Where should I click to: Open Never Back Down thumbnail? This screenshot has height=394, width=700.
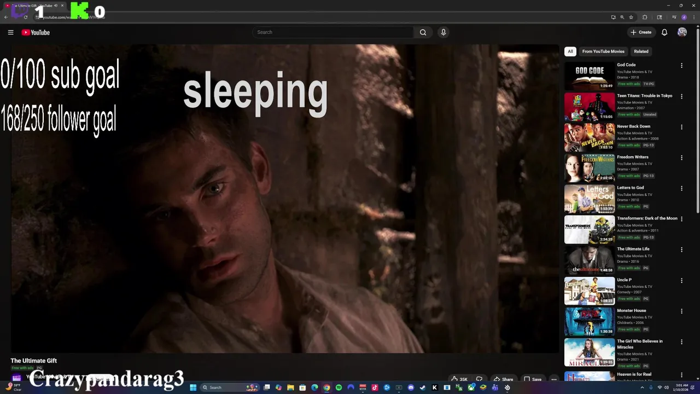590,137
